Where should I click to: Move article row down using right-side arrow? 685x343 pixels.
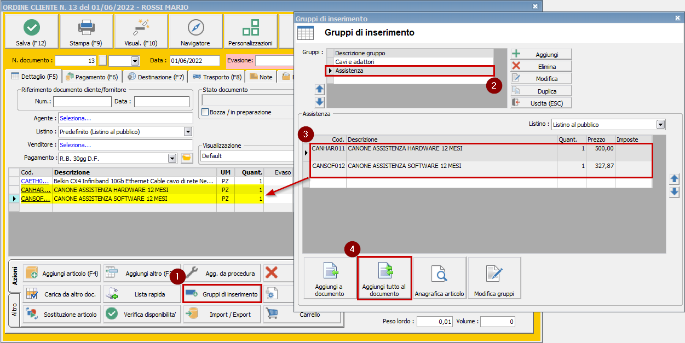click(675, 191)
